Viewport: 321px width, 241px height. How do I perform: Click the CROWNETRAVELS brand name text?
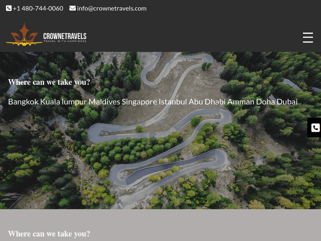(x=65, y=36)
